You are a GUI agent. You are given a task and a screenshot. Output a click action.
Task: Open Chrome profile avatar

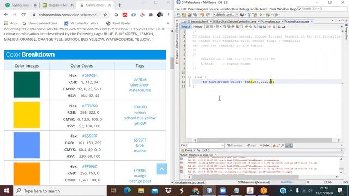(x=160, y=15)
